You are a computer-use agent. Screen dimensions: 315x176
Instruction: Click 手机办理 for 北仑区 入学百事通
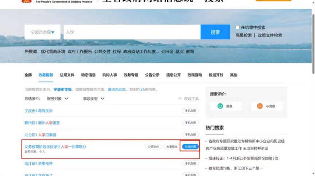click(x=190, y=135)
